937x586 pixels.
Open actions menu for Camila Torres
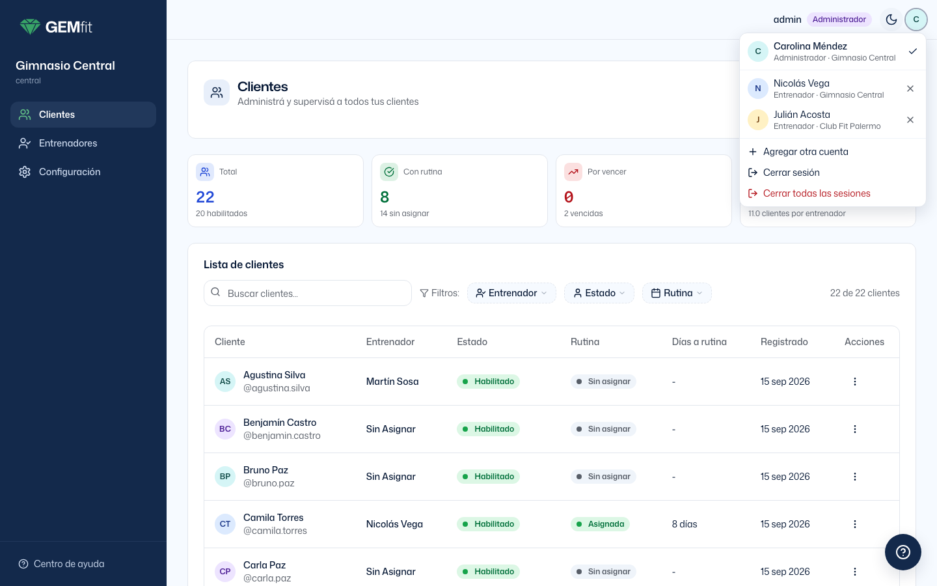pos(855,524)
